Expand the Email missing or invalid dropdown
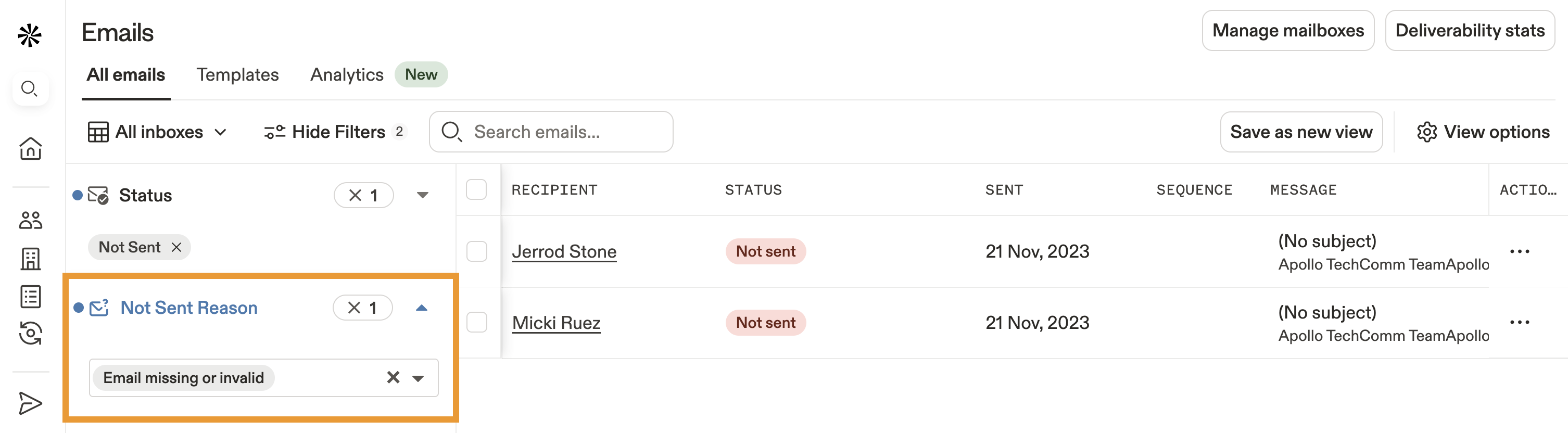1568x433 pixels. (418, 378)
